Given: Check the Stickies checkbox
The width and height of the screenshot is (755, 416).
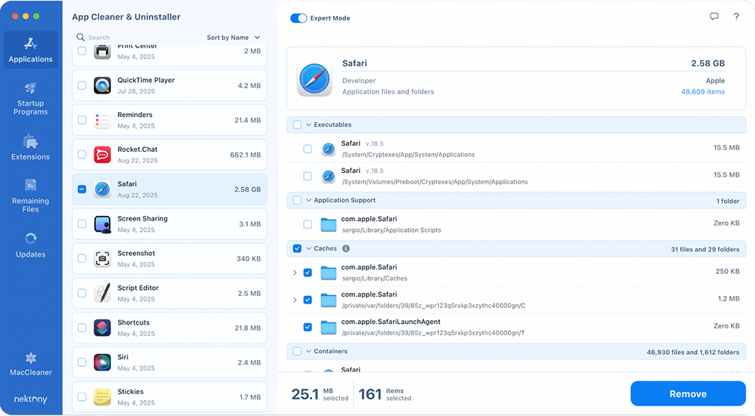Looking at the screenshot, I should coord(82,397).
